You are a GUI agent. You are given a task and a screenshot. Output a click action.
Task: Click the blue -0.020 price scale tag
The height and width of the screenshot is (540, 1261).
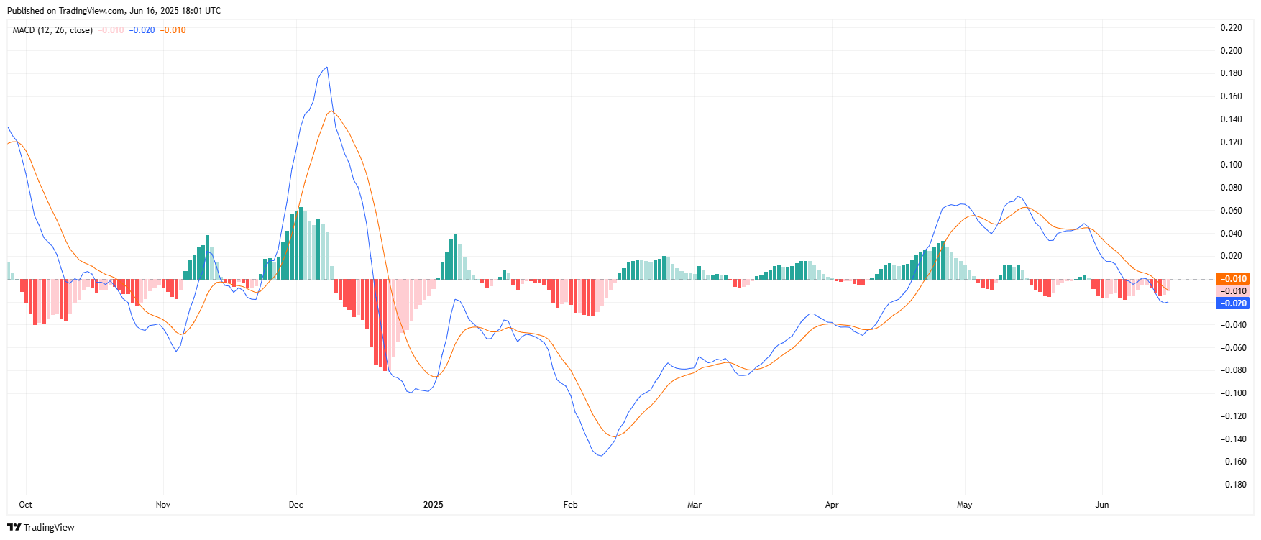[1234, 303]
